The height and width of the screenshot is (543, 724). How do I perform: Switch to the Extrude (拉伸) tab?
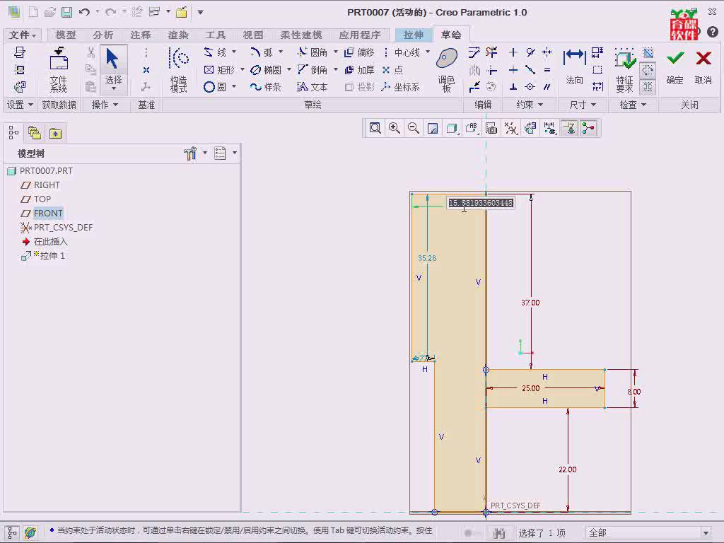point(413,35)
